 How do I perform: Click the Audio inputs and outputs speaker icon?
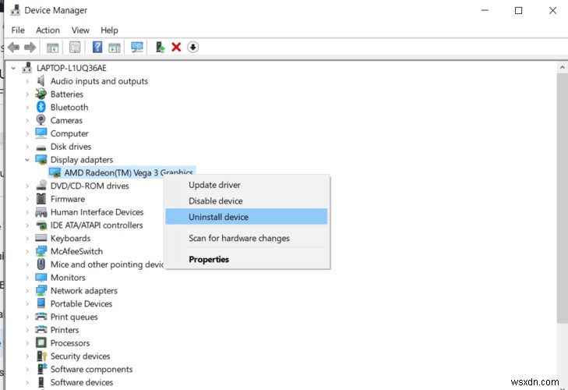[x=41, y=81]
